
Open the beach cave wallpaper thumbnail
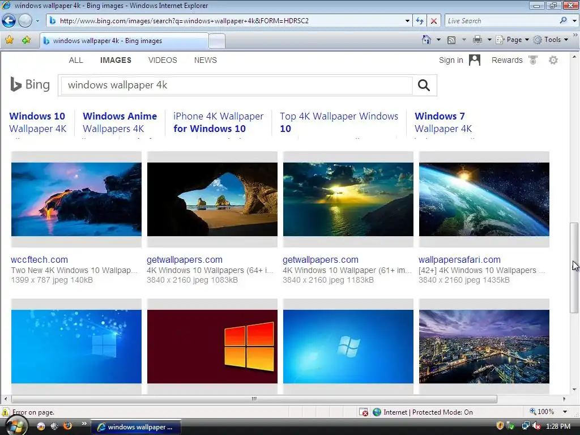click(212, 199)
